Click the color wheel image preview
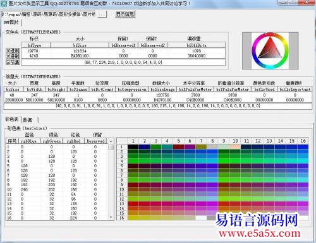 pyautogui.click(x=270, y=50)
